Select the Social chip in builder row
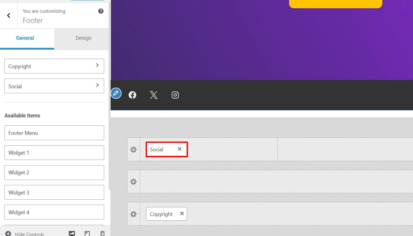413x236 pixels. coord(167,150)
